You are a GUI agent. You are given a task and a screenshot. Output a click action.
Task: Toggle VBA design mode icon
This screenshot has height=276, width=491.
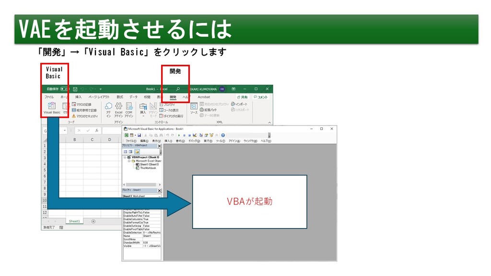click(195, 135)
